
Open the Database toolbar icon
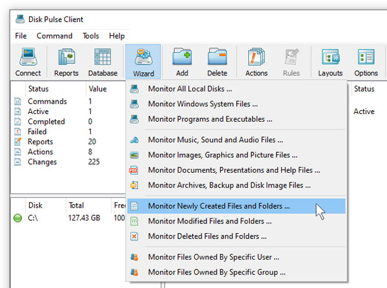[x=103, y=57]
